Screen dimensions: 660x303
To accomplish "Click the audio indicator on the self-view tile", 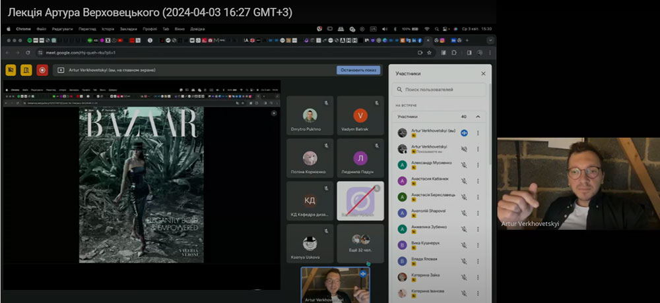I will 363,273.
